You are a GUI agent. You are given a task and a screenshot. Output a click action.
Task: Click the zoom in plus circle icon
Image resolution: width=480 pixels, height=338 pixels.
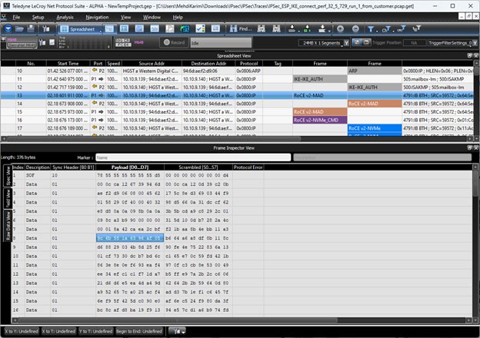pos(340,28)
